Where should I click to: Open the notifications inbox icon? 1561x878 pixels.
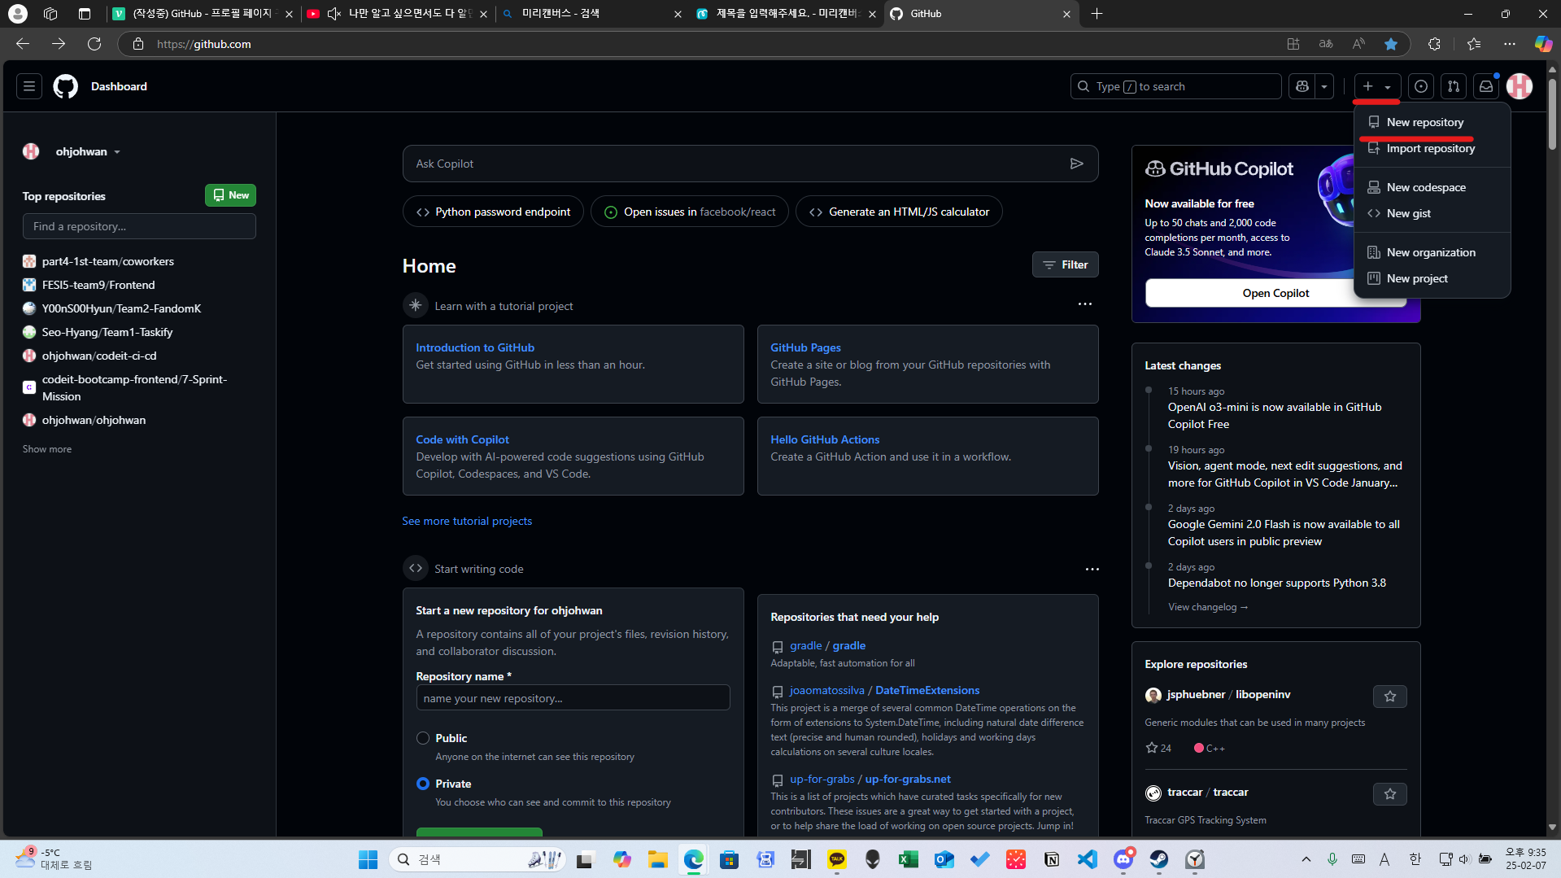coord(1486,86)
